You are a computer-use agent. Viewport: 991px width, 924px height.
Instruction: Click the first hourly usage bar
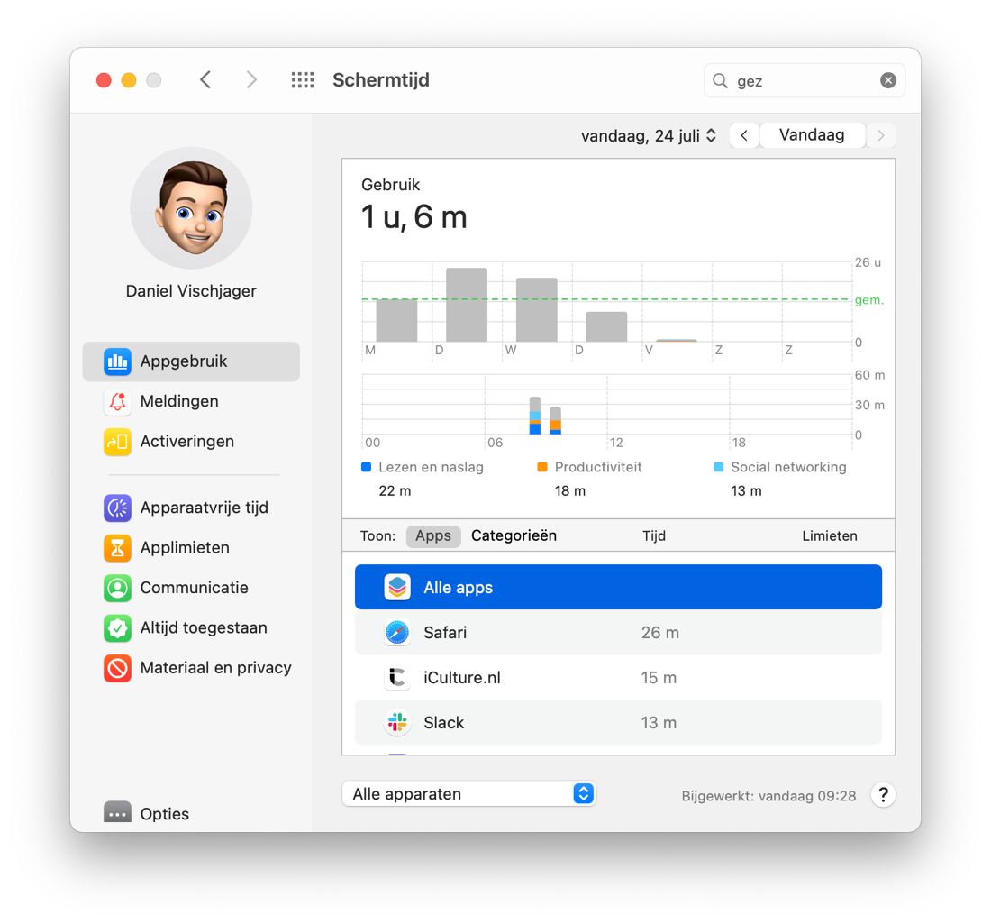(x=534, y=416)
